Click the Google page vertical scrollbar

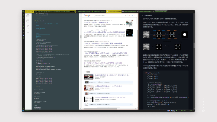coord(137,48)
